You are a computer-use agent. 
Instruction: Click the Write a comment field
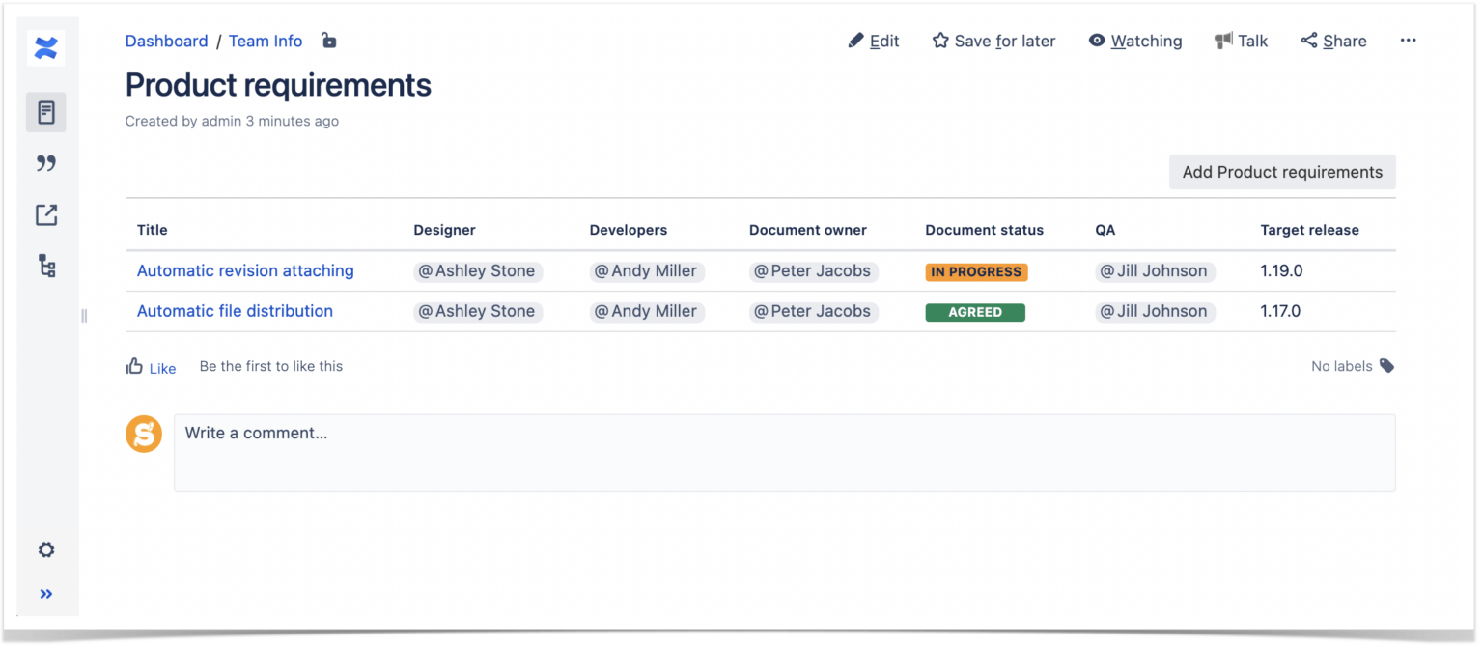(x=784, y=453)
